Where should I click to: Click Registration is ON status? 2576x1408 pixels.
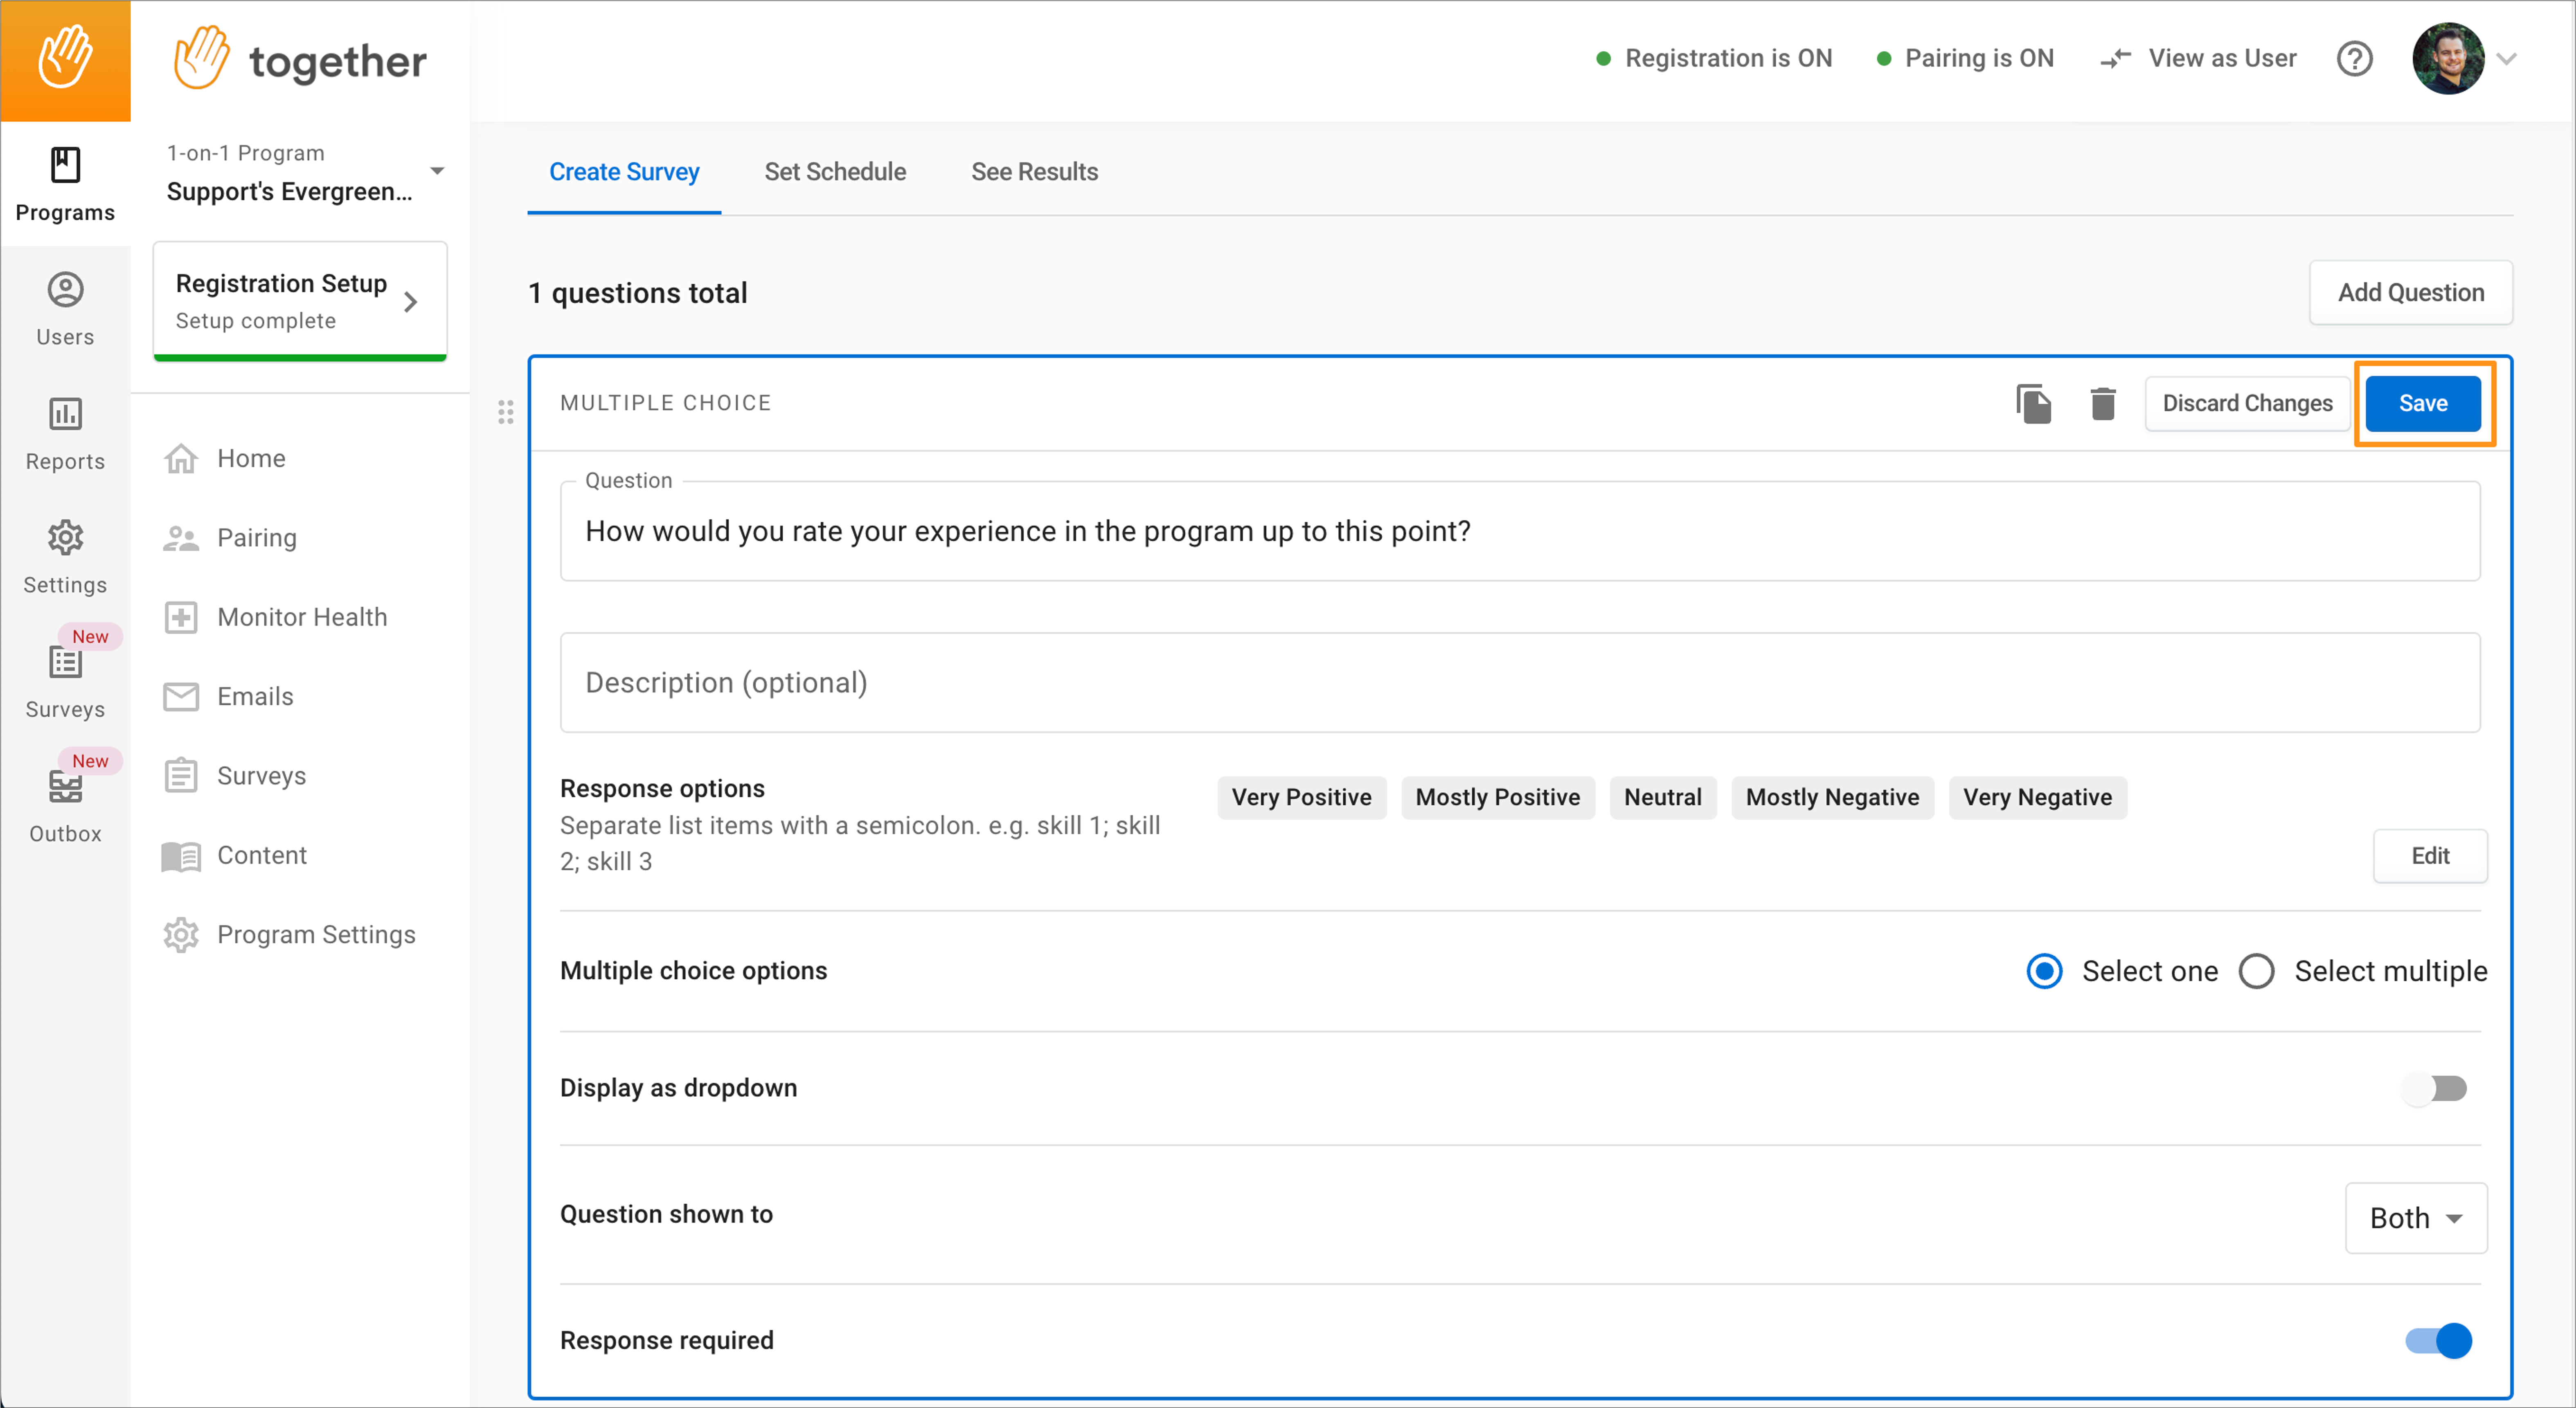click(x=1714, y=59)
